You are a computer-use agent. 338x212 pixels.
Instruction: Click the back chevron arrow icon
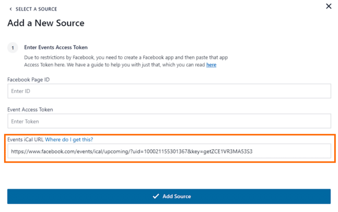click(x=11, y=9)
